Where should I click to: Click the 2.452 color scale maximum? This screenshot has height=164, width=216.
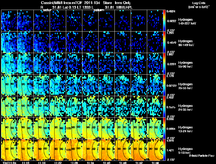click(170, 97)
